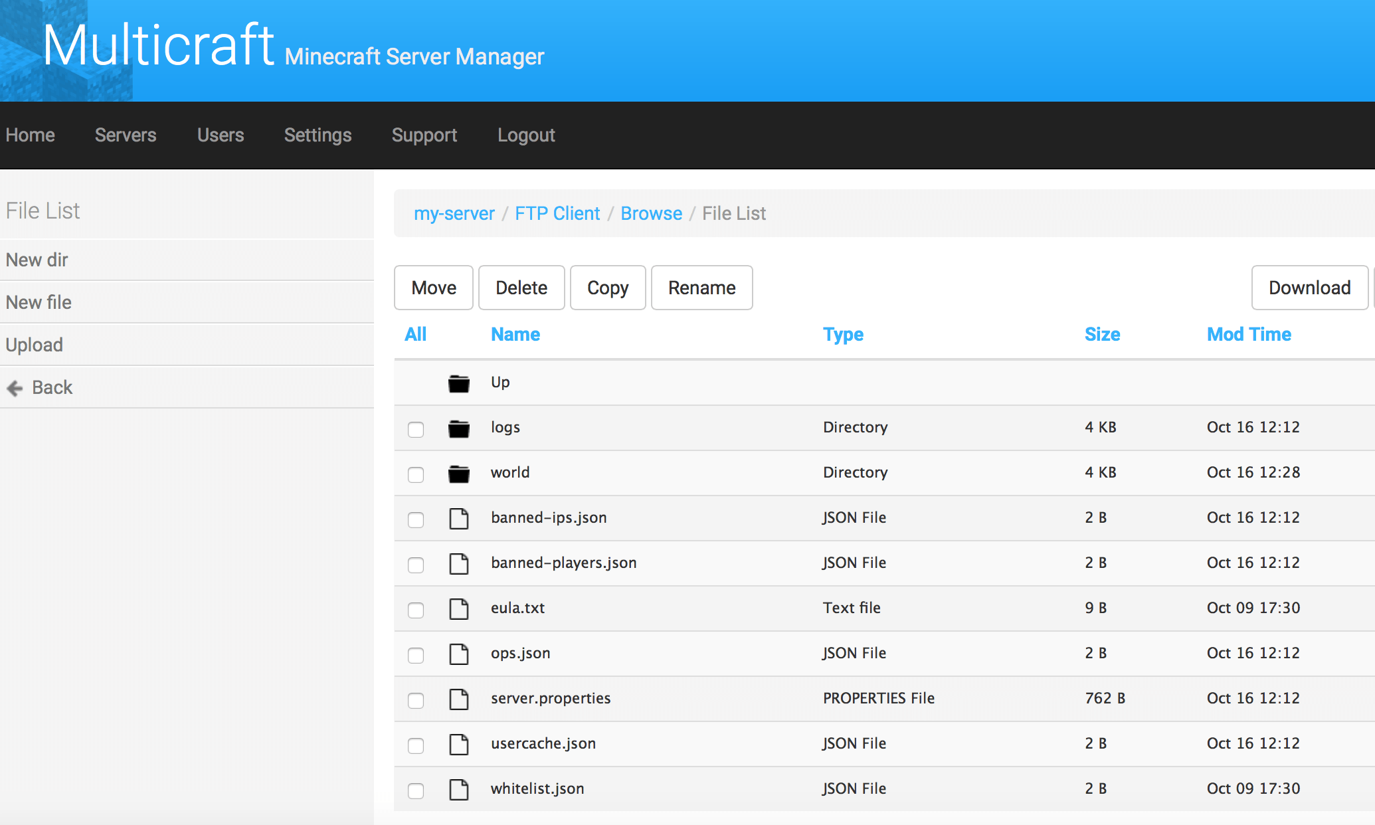Open my-server breadcrumb link

tap(454, 213)
